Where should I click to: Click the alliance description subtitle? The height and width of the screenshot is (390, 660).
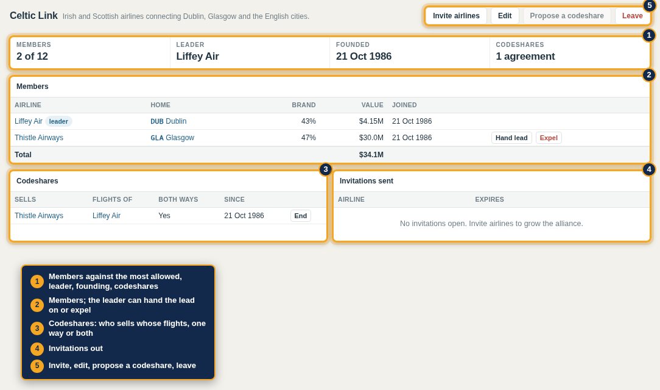pyautogui.click(x=186, y=16)
